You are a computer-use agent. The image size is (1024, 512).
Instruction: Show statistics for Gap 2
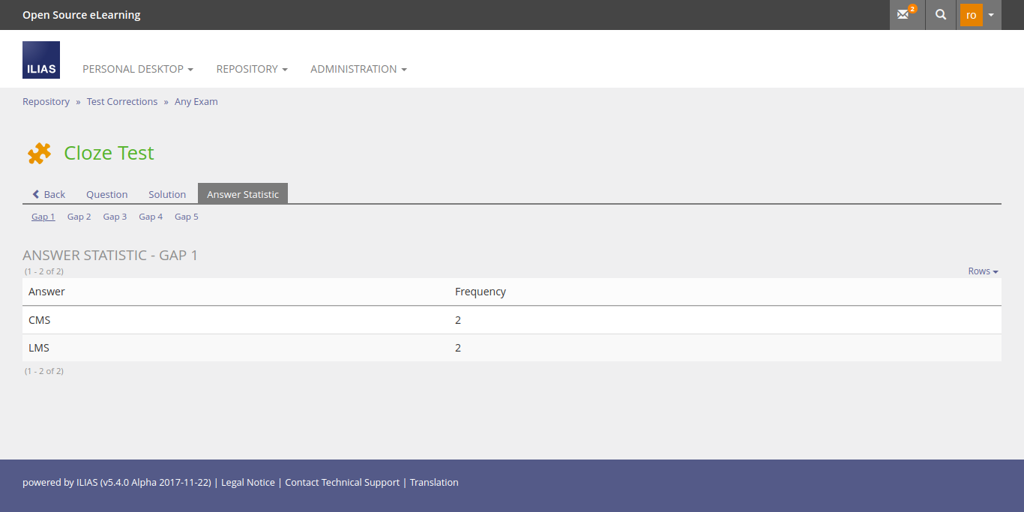(x=79, y=217)
